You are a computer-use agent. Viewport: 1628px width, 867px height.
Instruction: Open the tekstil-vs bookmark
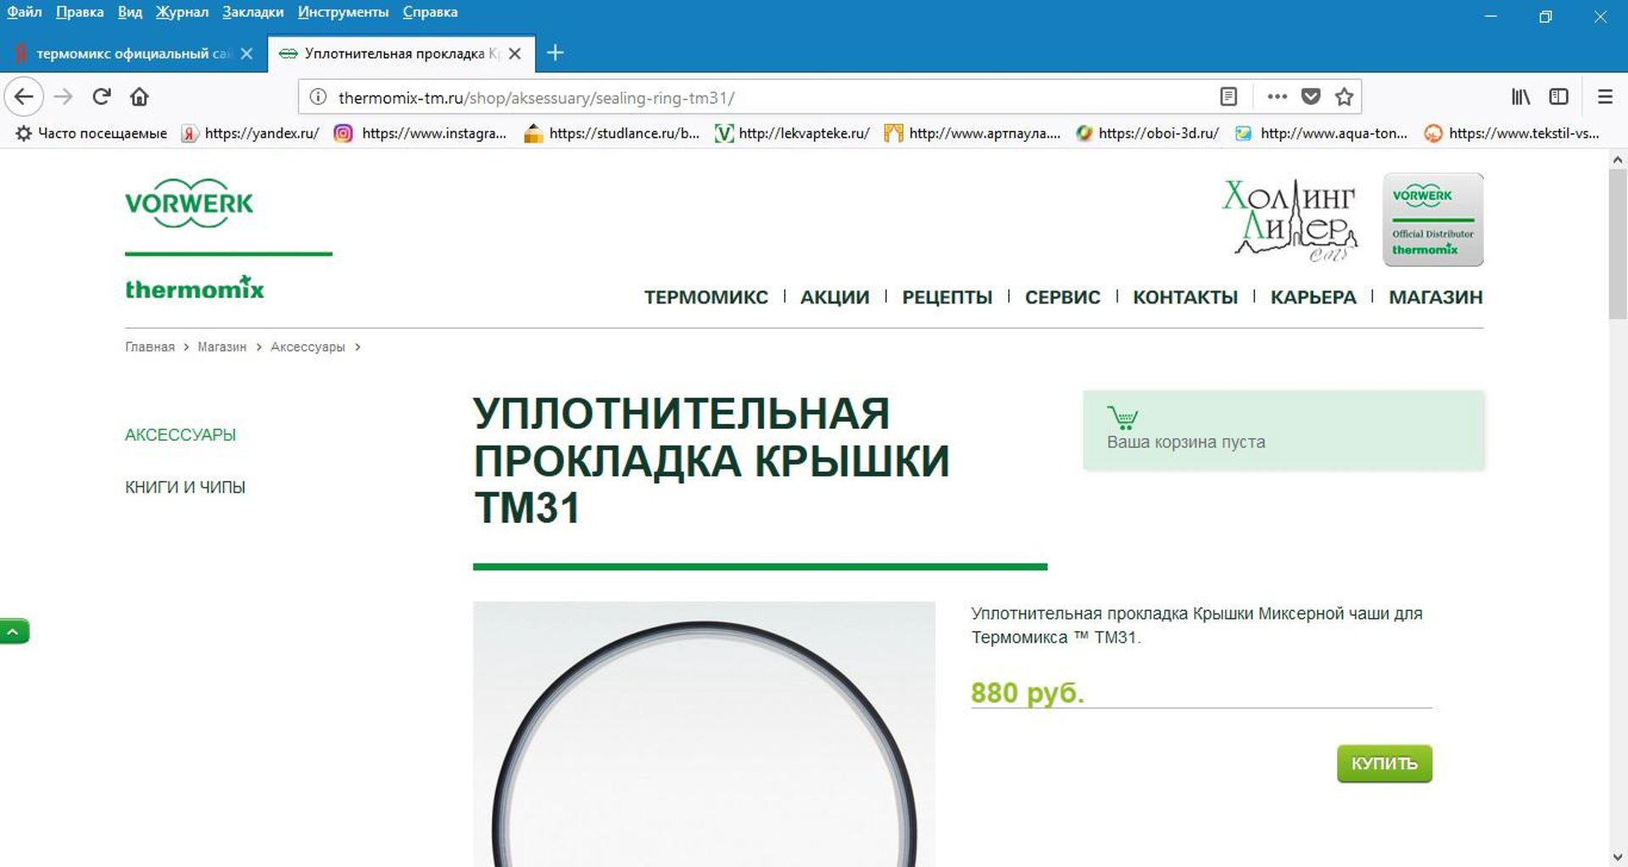1512,133
